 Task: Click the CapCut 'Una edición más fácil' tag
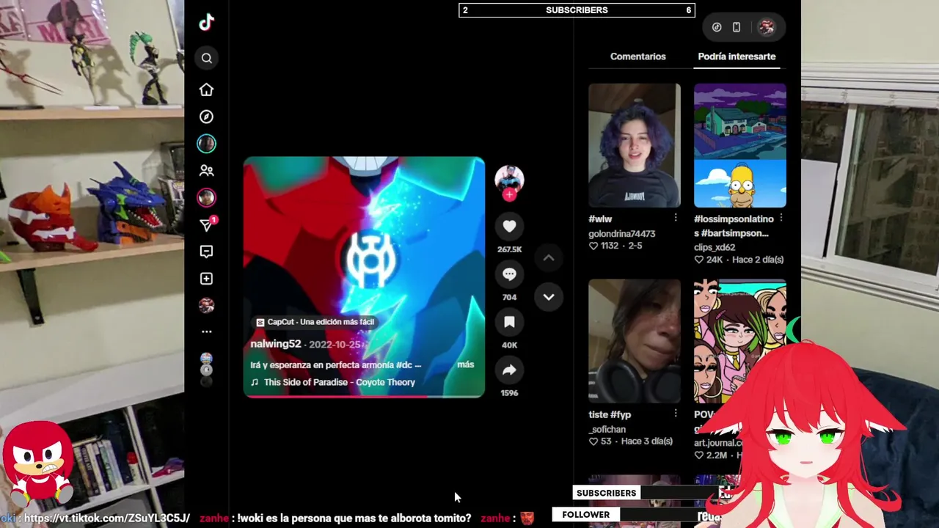(x=315, y=322)
